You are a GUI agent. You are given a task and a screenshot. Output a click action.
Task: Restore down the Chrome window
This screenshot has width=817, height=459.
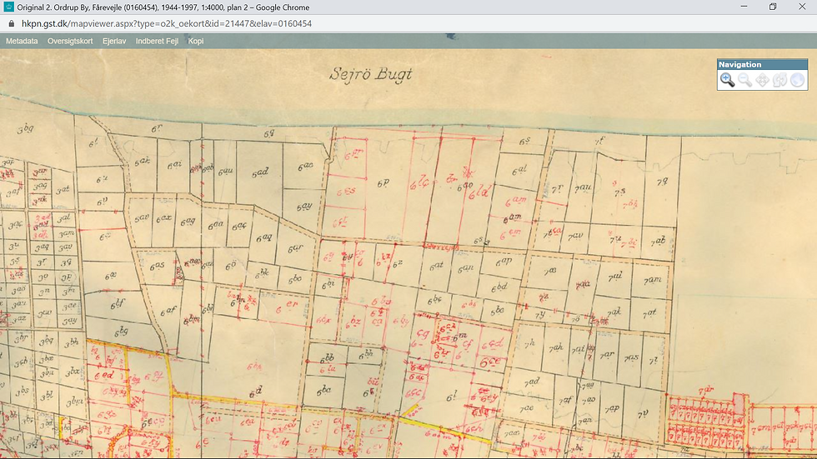pyautogui.click(x=773, y=7)
